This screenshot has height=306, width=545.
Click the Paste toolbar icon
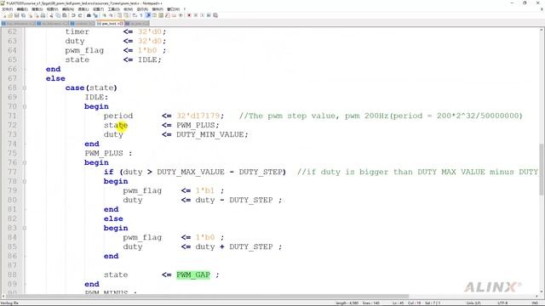coord(65,15)
